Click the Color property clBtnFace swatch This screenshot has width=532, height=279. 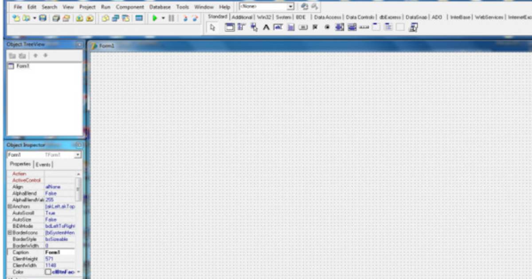point(48,271)
